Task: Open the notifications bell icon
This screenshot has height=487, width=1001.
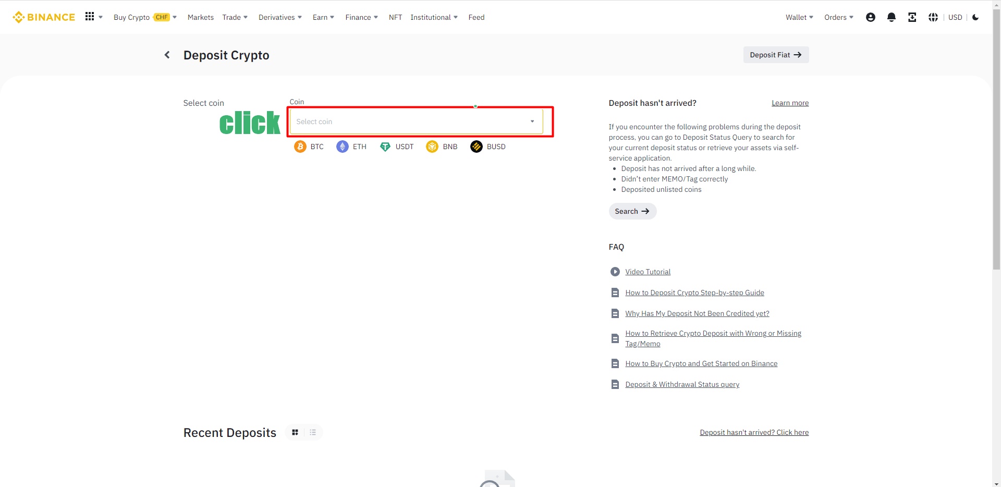Action: [x=891, y=17]
